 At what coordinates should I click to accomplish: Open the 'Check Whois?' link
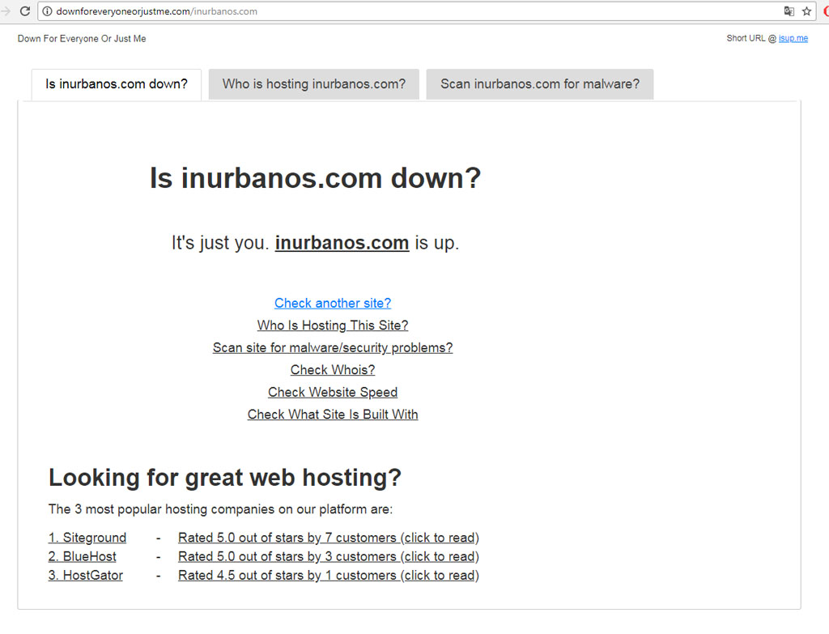[x=333, y=370]
